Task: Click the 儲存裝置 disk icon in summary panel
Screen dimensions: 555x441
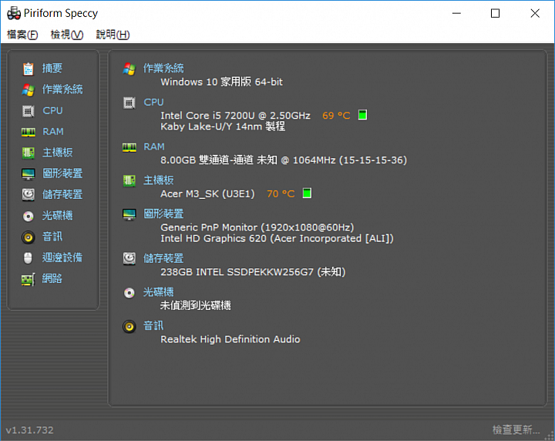Action: pos(129,259)
